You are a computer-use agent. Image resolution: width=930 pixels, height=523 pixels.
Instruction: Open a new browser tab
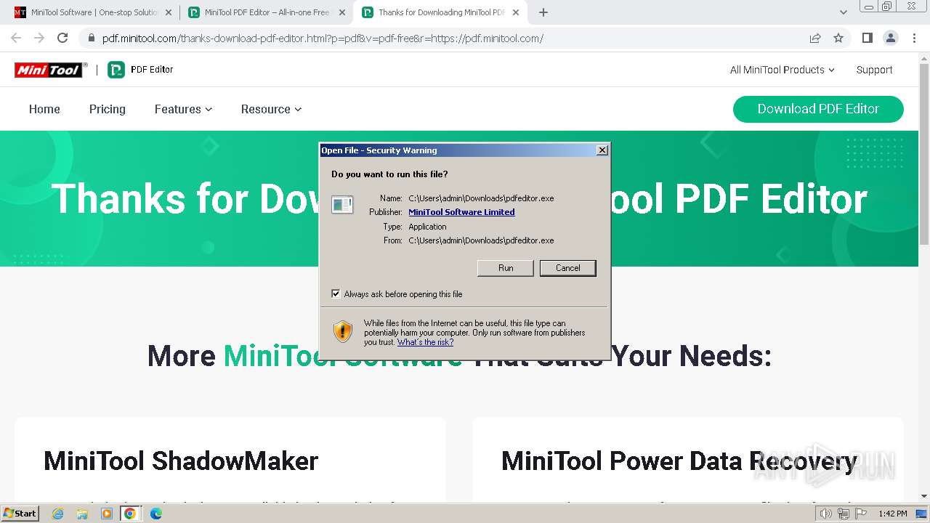click(x=543, y=12)
